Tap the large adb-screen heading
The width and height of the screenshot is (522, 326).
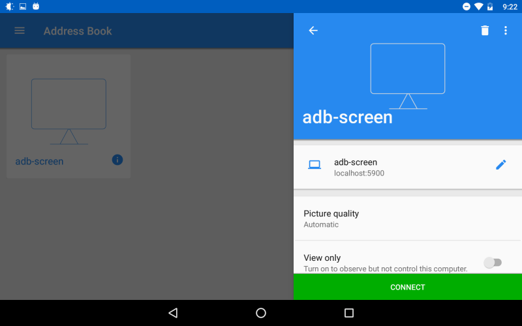pos(347,117)
